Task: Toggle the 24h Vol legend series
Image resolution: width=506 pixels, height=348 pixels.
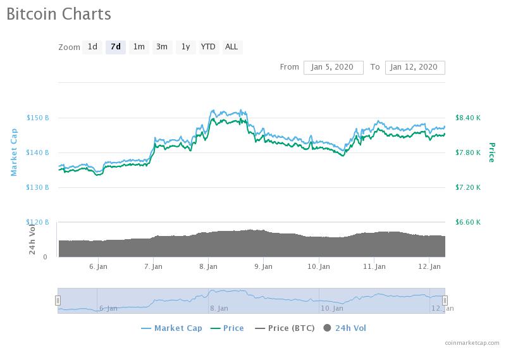Action: 345,328
